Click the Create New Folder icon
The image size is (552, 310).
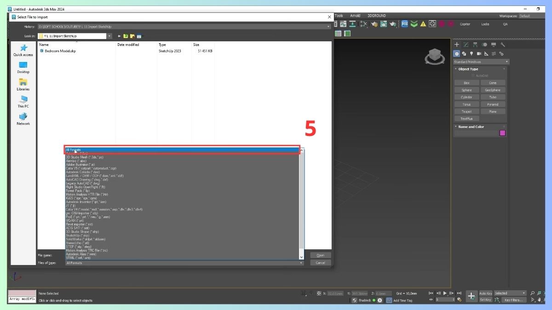click(x=132, y=35)
